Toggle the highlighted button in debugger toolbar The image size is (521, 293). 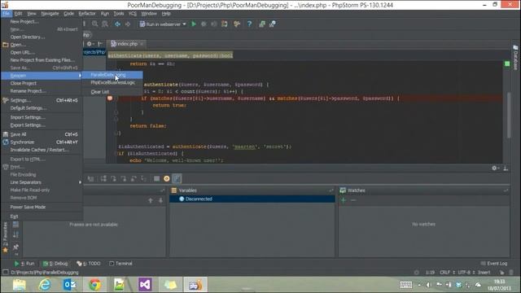(177, 179)
